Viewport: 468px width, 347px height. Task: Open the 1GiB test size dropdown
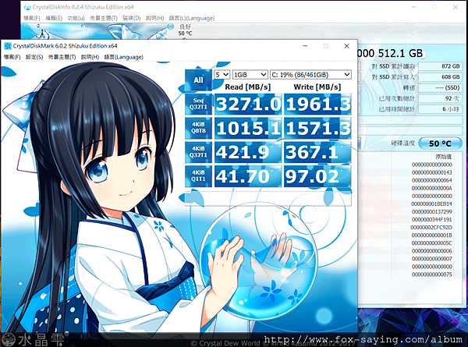[x=250, y=75]
